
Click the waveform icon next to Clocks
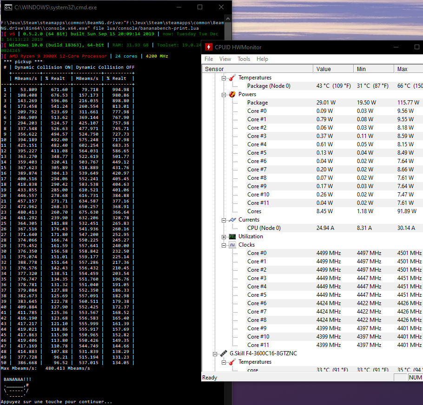click(x=232, y=245)
